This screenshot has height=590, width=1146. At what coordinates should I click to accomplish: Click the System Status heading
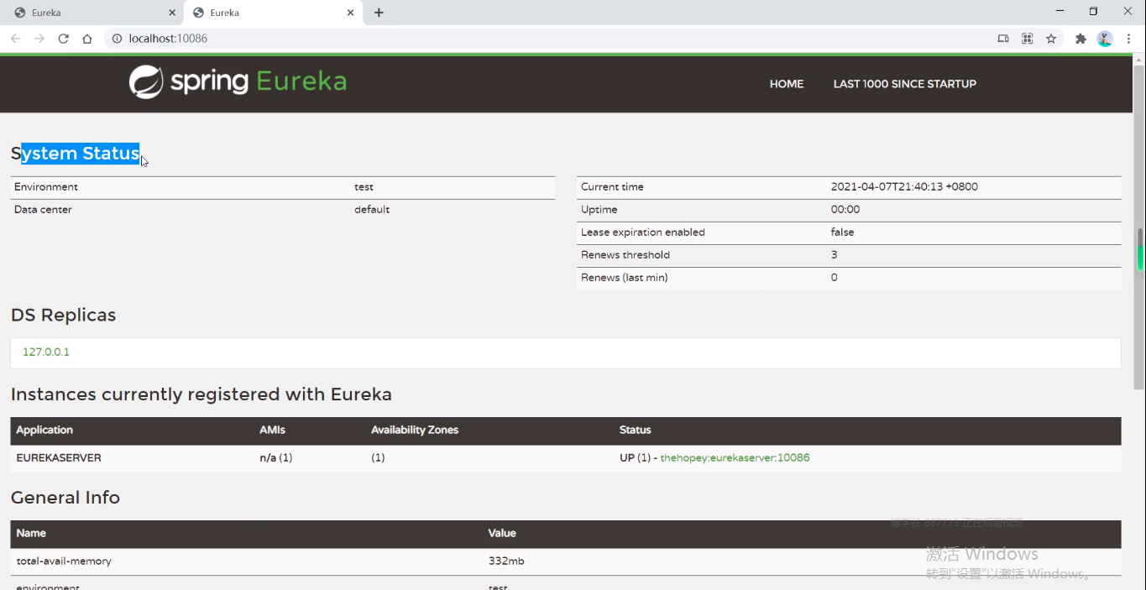pyautogui.click(x=76, y=154)
